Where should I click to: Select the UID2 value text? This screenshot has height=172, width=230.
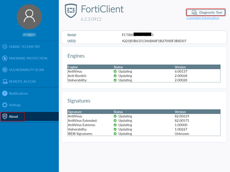click(154, 41)
